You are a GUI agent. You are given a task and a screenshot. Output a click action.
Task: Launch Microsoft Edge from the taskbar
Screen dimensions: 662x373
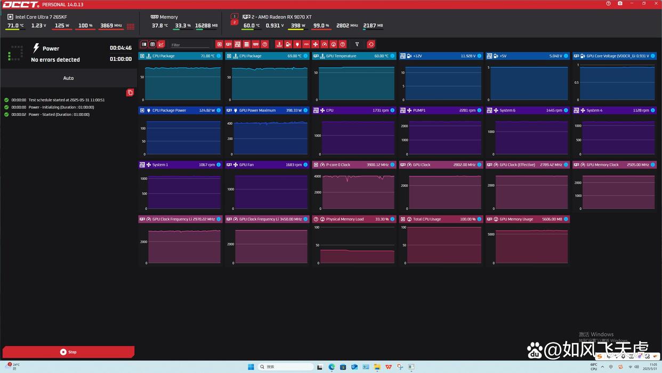tap(332, 367)
